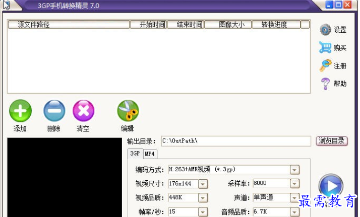This screenshot has width=360, height=217.
Task: Click the black video preview area
Action: 65,177
